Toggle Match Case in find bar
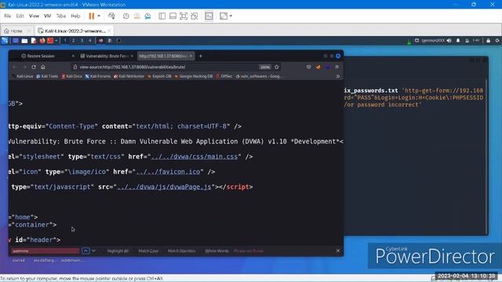The image size is (502, 282). coord(148,251)
